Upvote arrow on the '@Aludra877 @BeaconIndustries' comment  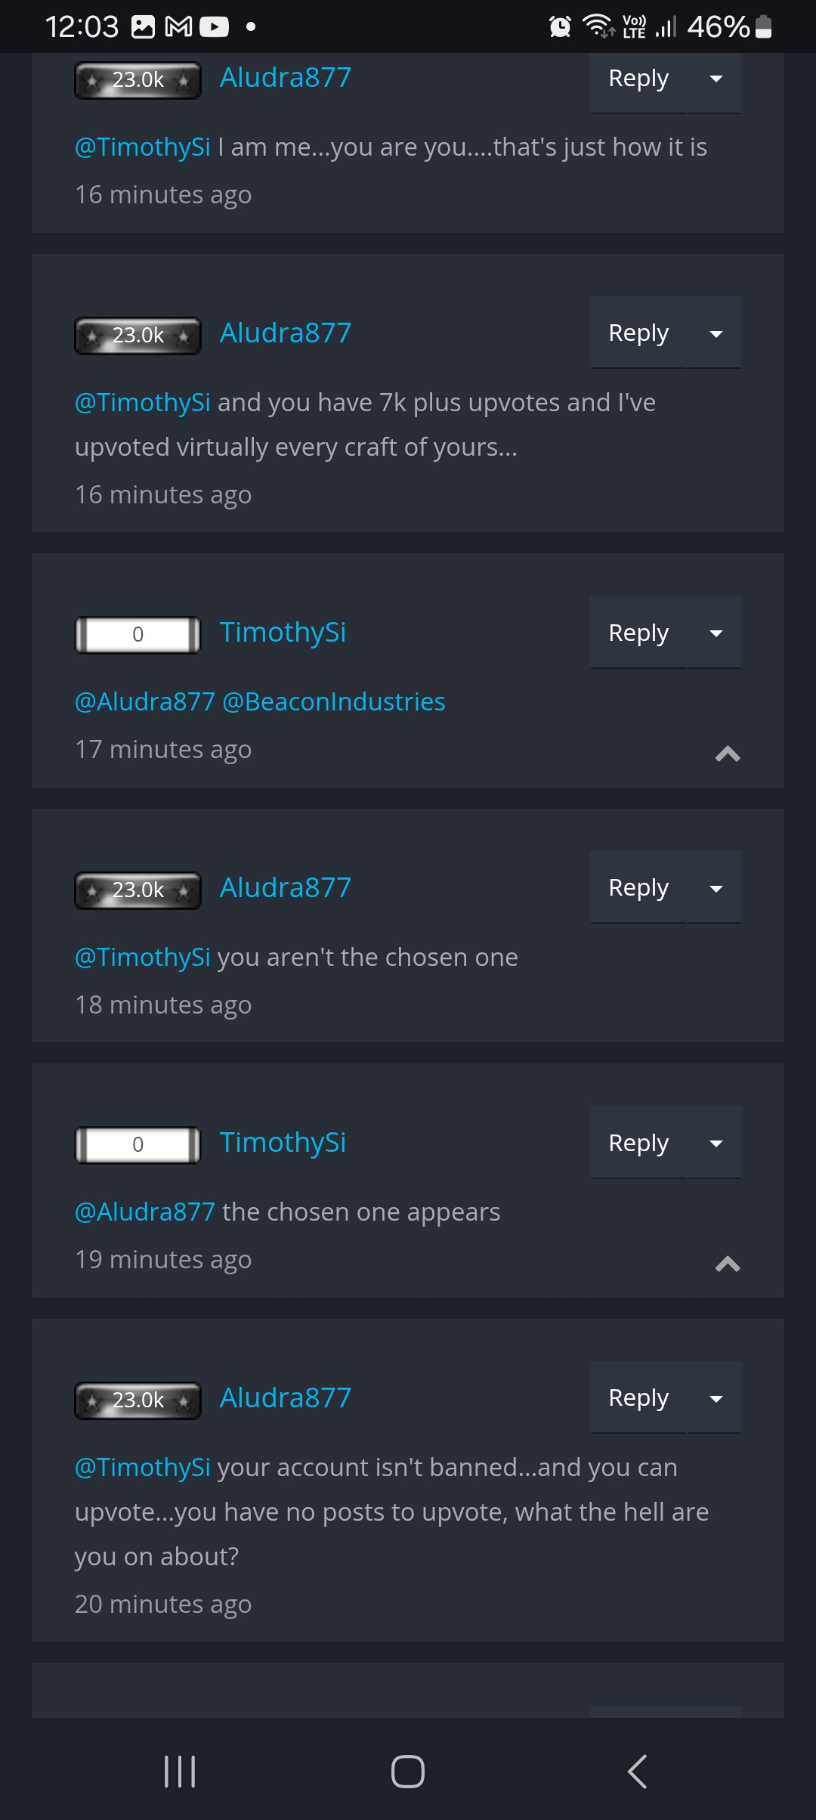point(728,754)
